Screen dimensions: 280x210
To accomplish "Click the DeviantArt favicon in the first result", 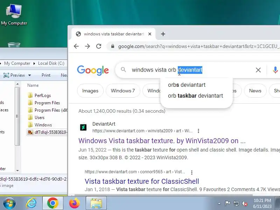I will [83, 127].
